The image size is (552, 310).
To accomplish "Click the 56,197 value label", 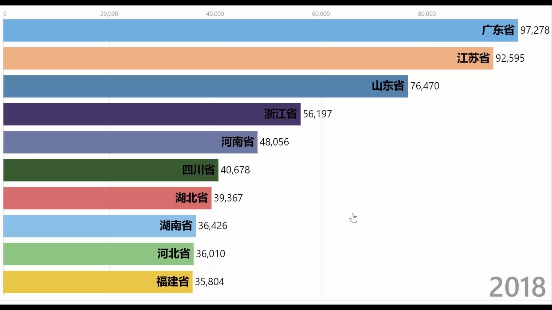I will click(x=317, y=114).
